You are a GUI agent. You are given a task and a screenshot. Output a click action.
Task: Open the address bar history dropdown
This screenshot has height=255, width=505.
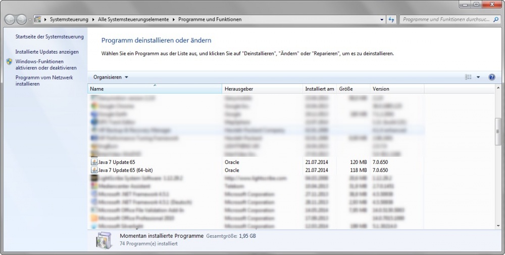[x=382, y=19]
